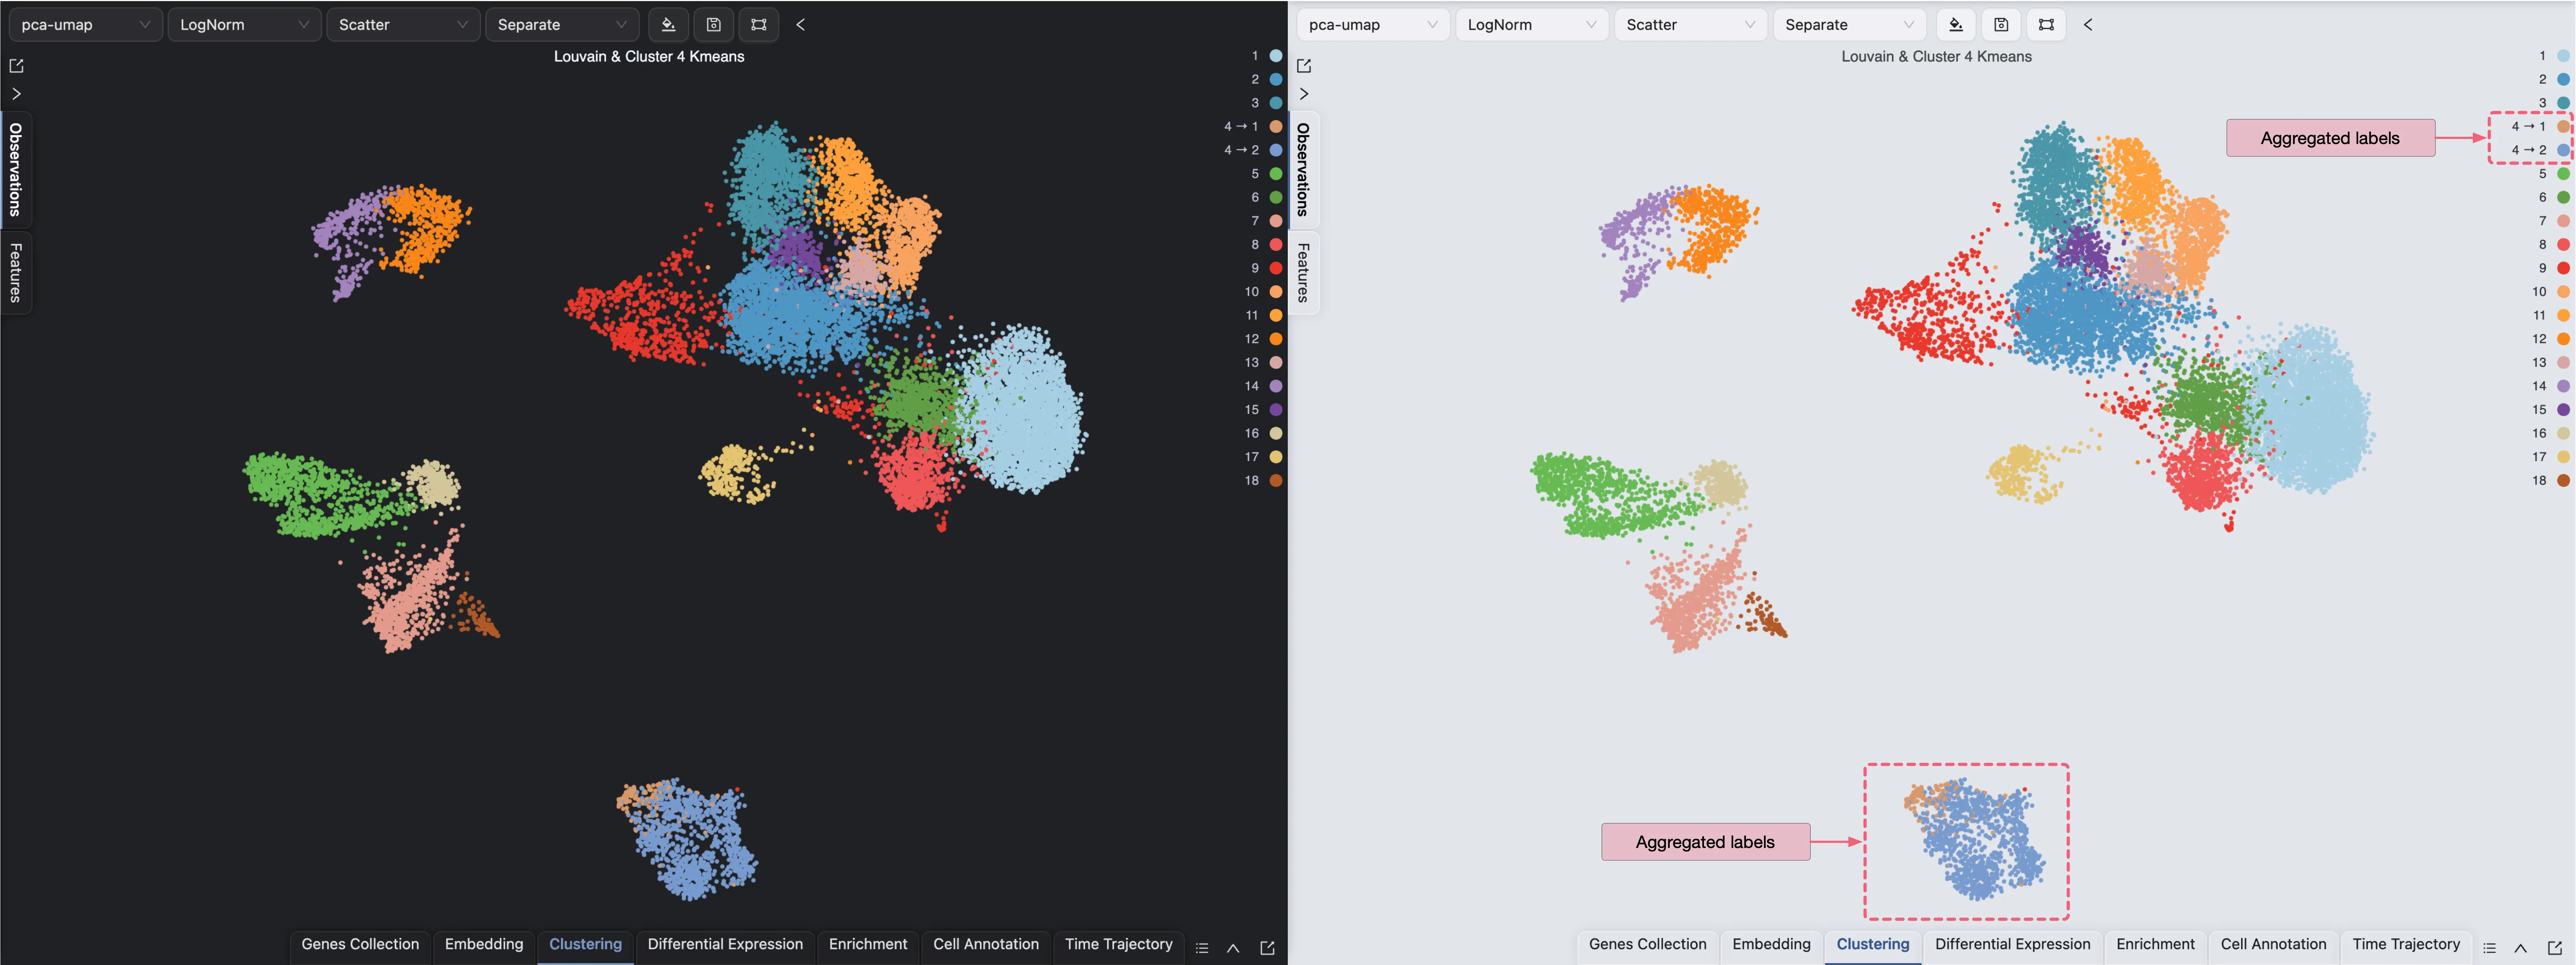The image size is (2576, 965).
Task: Click the external-open icon under pca-umap in dark panel
Action: (x=16, y=66)
